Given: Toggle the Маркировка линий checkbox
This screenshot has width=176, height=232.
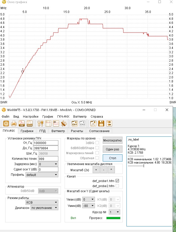Looking at the screenshot, I should (x=97, y=153).
